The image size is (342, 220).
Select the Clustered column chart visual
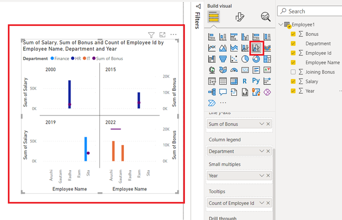245,37
